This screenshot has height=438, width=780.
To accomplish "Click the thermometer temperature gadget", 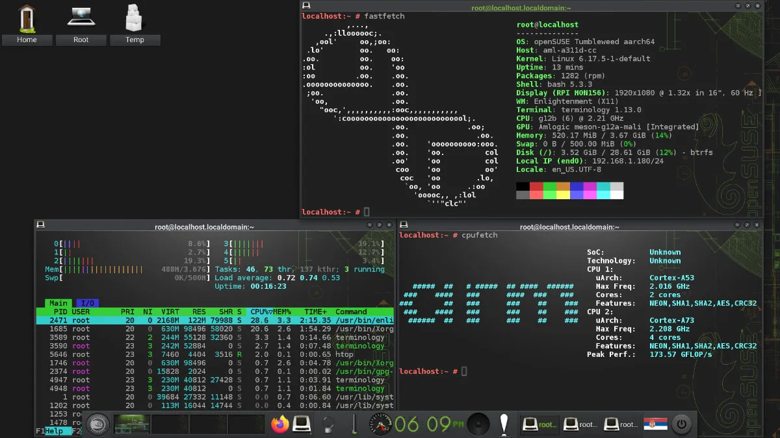I will pyautogui.click(x=353, y=424).
